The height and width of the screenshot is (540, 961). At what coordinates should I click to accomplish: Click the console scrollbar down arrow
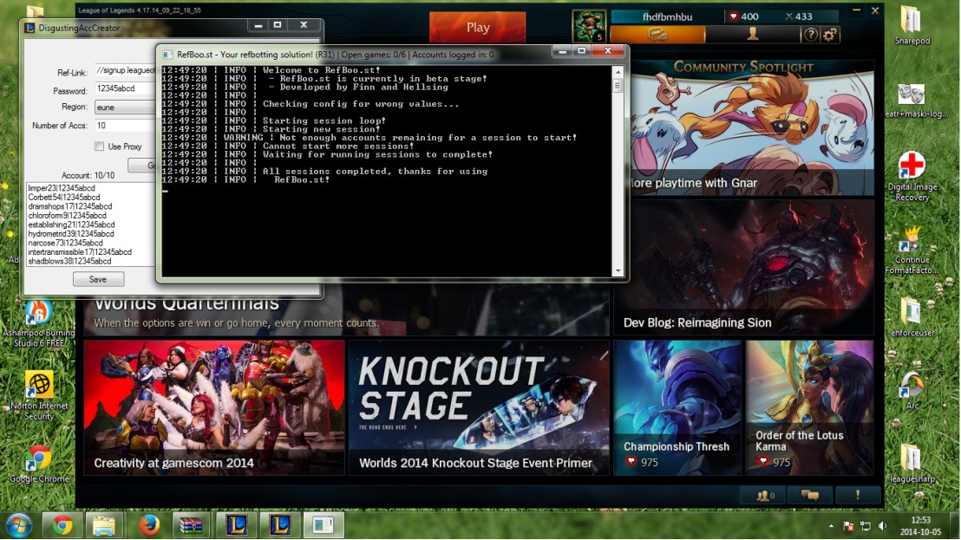(618, 270)
